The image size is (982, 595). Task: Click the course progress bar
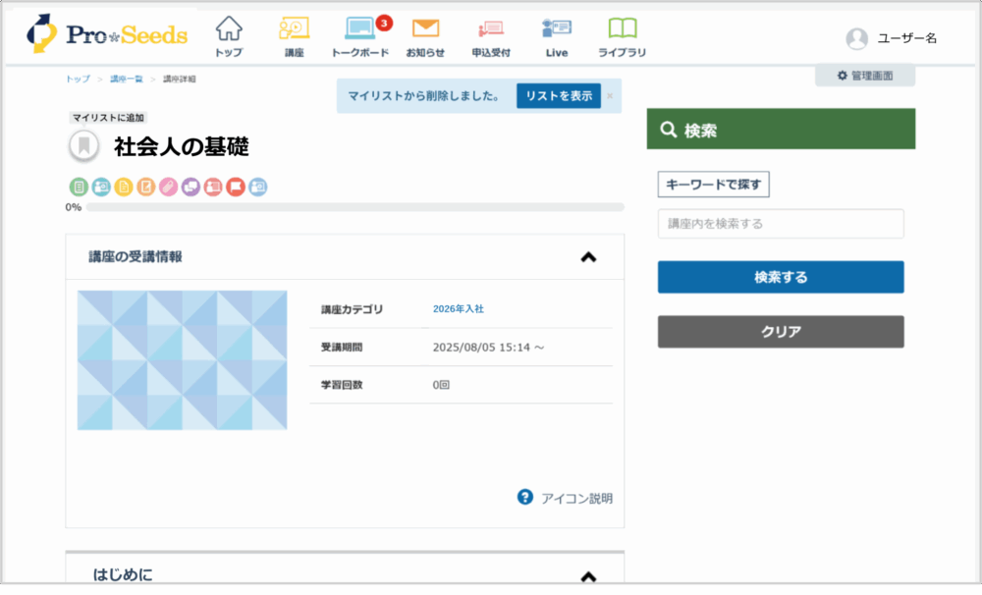click(x=355, y=207)
